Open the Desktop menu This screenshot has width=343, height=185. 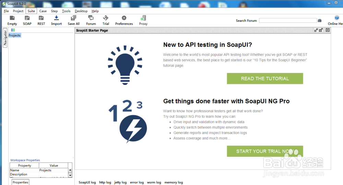(x=81, y=11)
